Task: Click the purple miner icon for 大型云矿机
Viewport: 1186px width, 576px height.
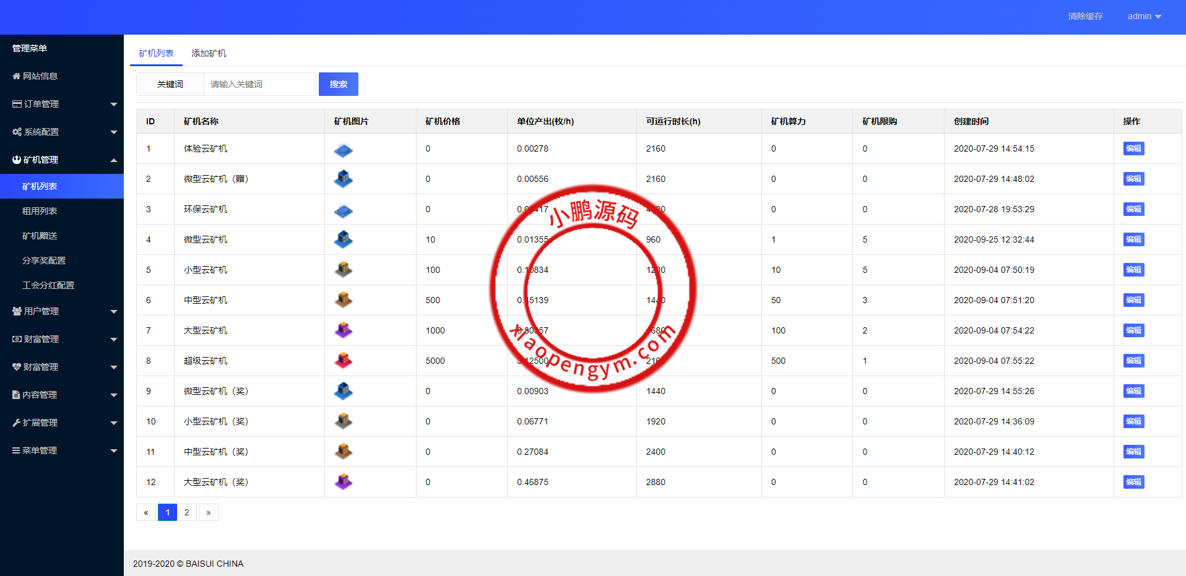Action: 343,330
